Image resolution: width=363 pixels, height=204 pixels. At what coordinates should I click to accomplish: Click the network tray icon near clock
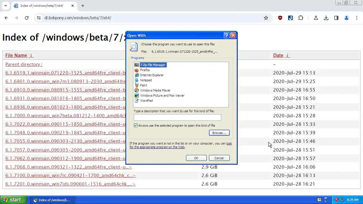click(342, 200)
